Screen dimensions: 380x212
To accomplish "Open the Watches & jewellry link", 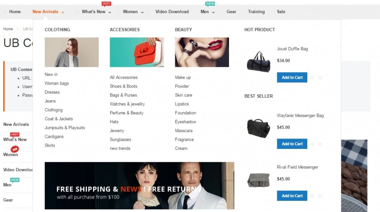I will click(127, 104).
